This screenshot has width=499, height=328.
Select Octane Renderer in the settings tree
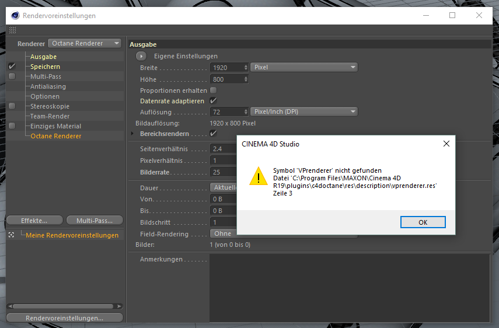pyautogui.click(x=55, y=136)
